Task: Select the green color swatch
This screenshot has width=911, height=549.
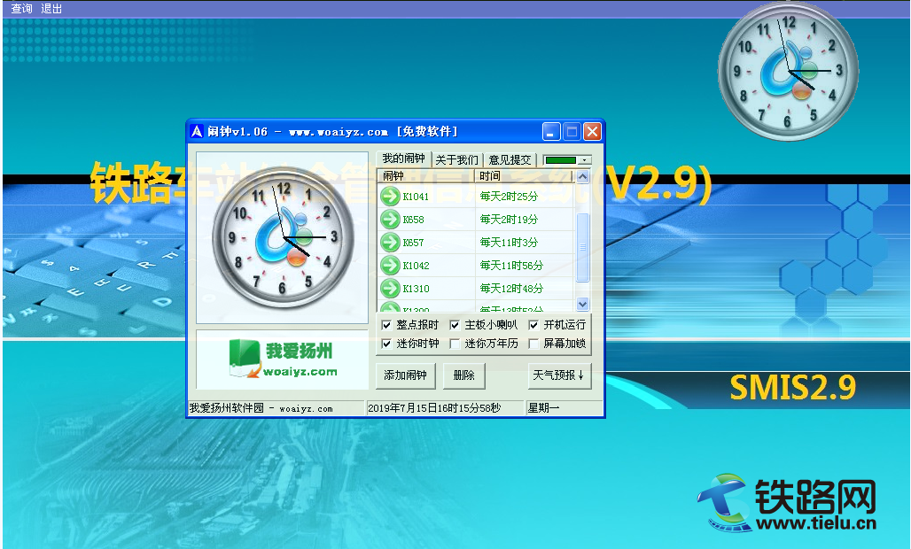Action: [x=561, y=159]
